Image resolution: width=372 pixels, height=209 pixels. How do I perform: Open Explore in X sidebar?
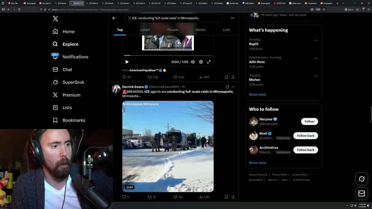tap(66, 44)
